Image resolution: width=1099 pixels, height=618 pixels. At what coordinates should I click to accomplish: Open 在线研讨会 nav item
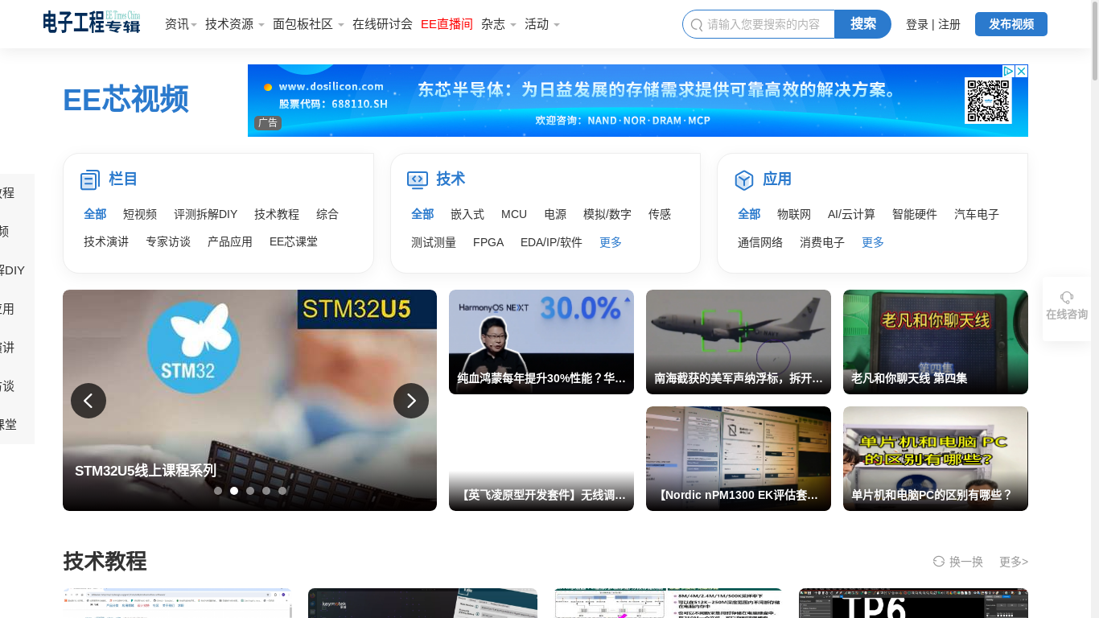point(382,24)
